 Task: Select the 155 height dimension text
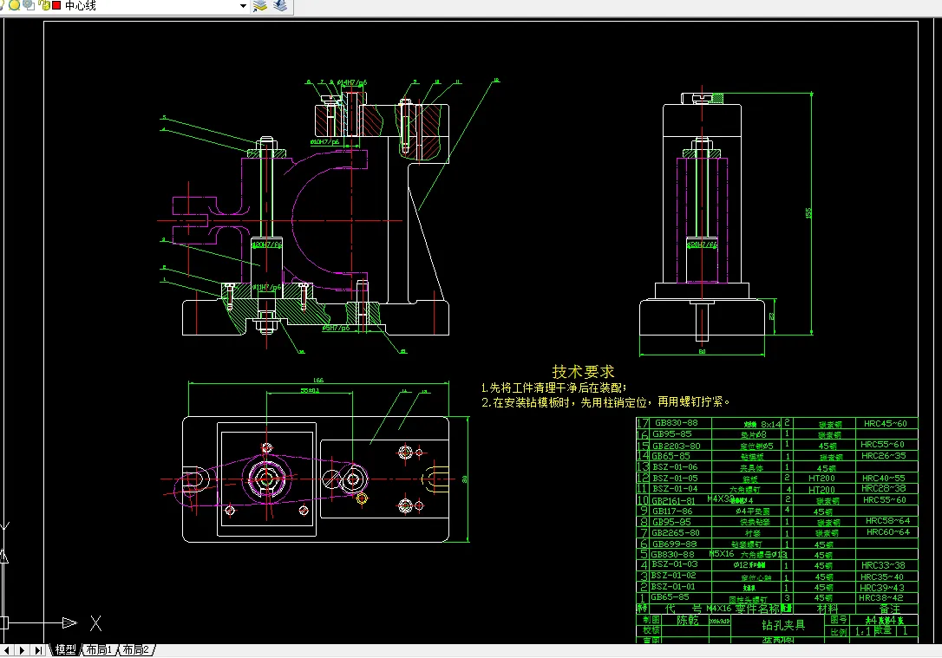point(808,213)
